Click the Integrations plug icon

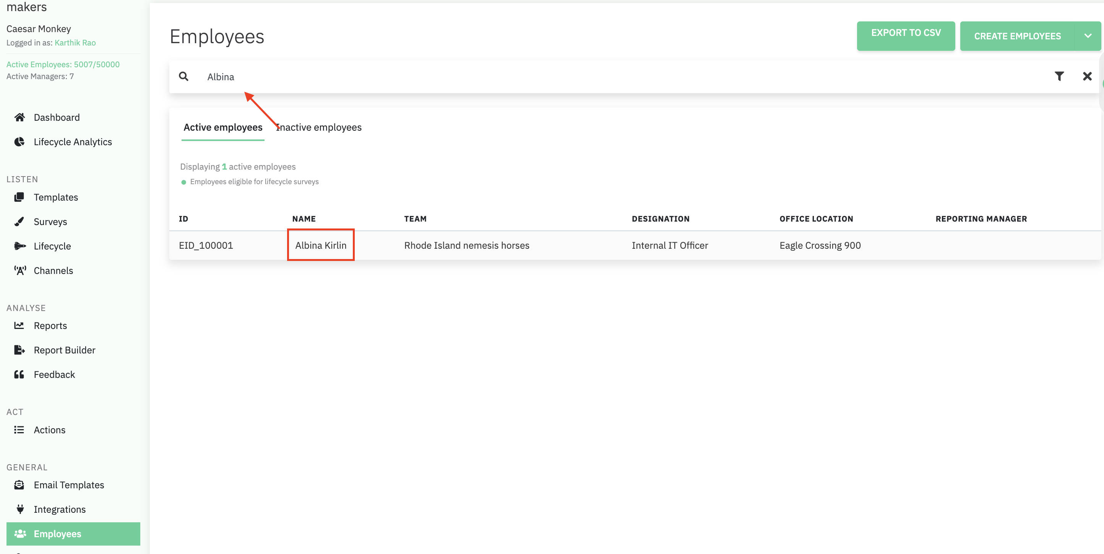coord(20,509)
